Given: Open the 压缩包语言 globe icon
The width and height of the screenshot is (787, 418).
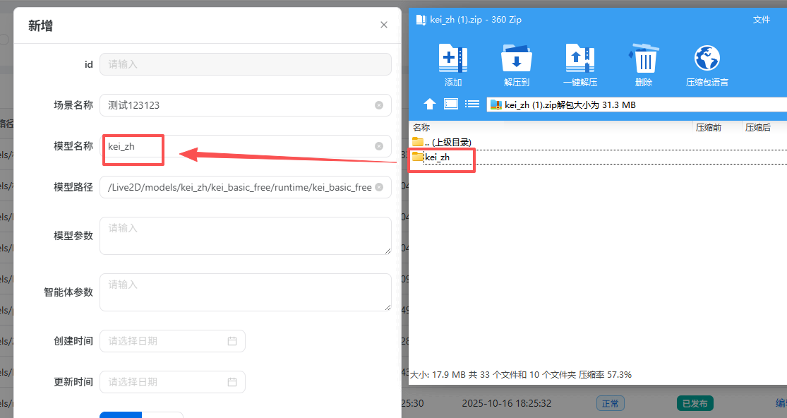Looking at the screenshot, I should point(707,59).
